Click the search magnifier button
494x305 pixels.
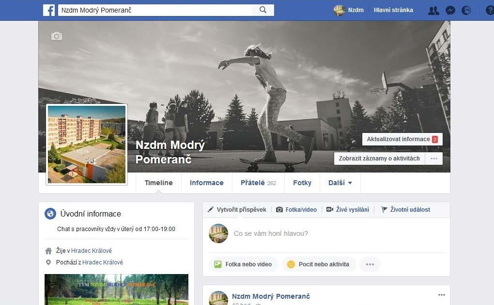click(263, 10)
